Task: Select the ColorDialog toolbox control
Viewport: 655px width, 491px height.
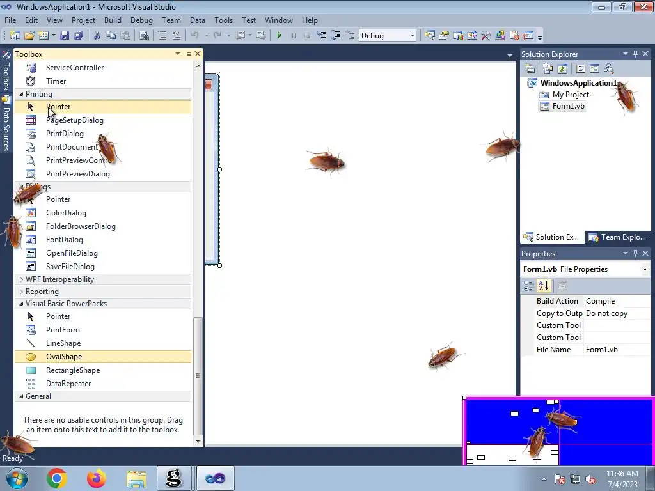Action: tap(103, 213)
